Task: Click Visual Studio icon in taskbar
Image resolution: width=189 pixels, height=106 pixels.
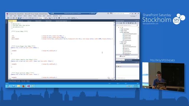Action: [28, 86]
